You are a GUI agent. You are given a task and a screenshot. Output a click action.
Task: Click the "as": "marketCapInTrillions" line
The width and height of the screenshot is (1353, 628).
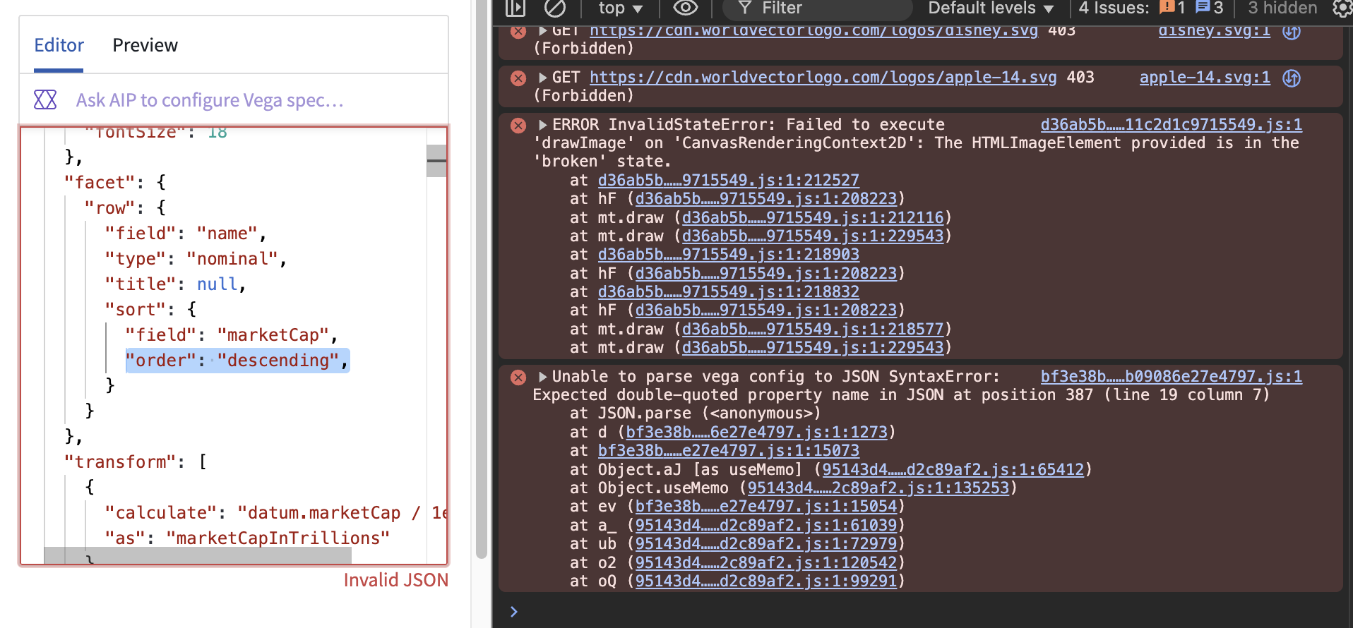(x=247, y=538)
